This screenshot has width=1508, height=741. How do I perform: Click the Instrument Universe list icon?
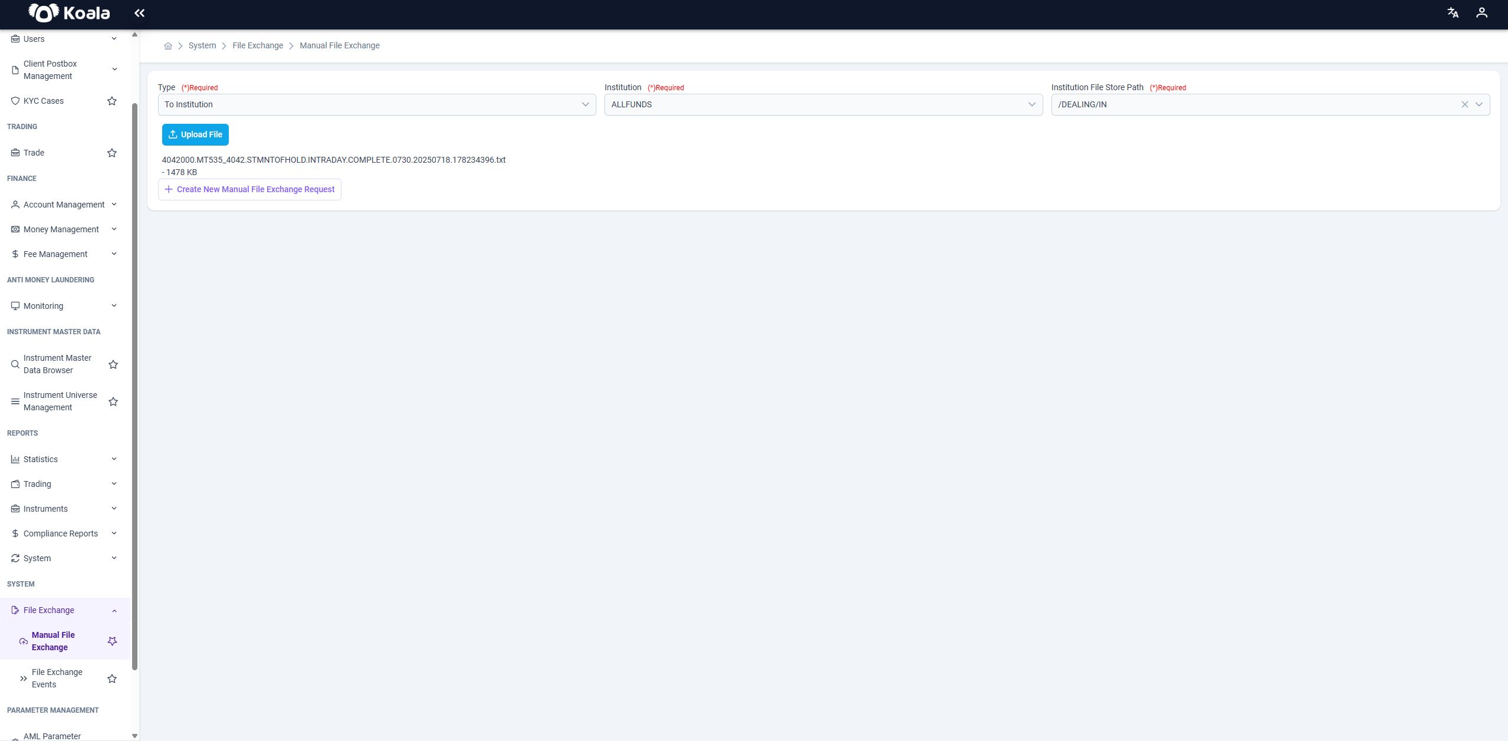(15, 401)
